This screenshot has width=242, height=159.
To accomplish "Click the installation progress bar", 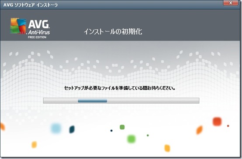I will (x=121, y=101).
